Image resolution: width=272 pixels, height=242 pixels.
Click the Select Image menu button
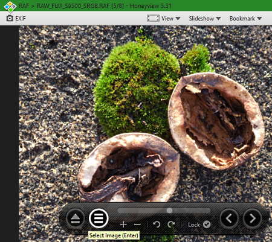point(99,218)
